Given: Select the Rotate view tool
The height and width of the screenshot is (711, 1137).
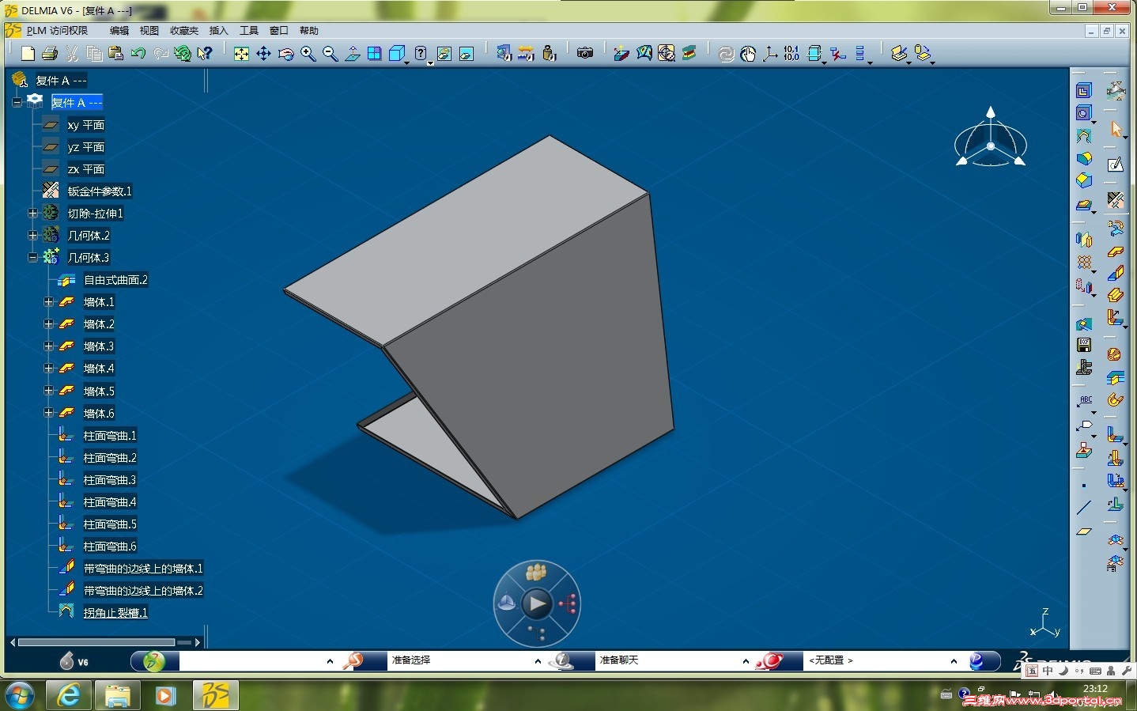Looking at the screenshot, I should 285,53.
